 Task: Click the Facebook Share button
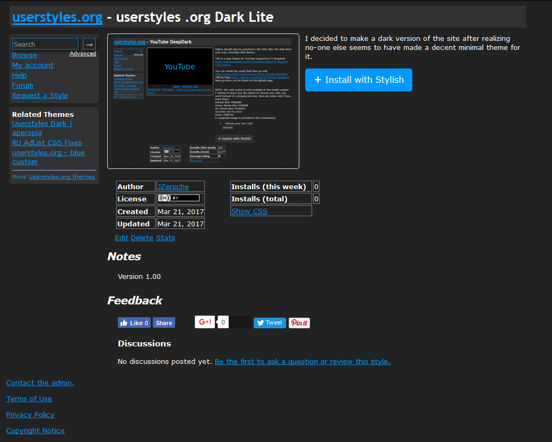click(x=163, y=322)
